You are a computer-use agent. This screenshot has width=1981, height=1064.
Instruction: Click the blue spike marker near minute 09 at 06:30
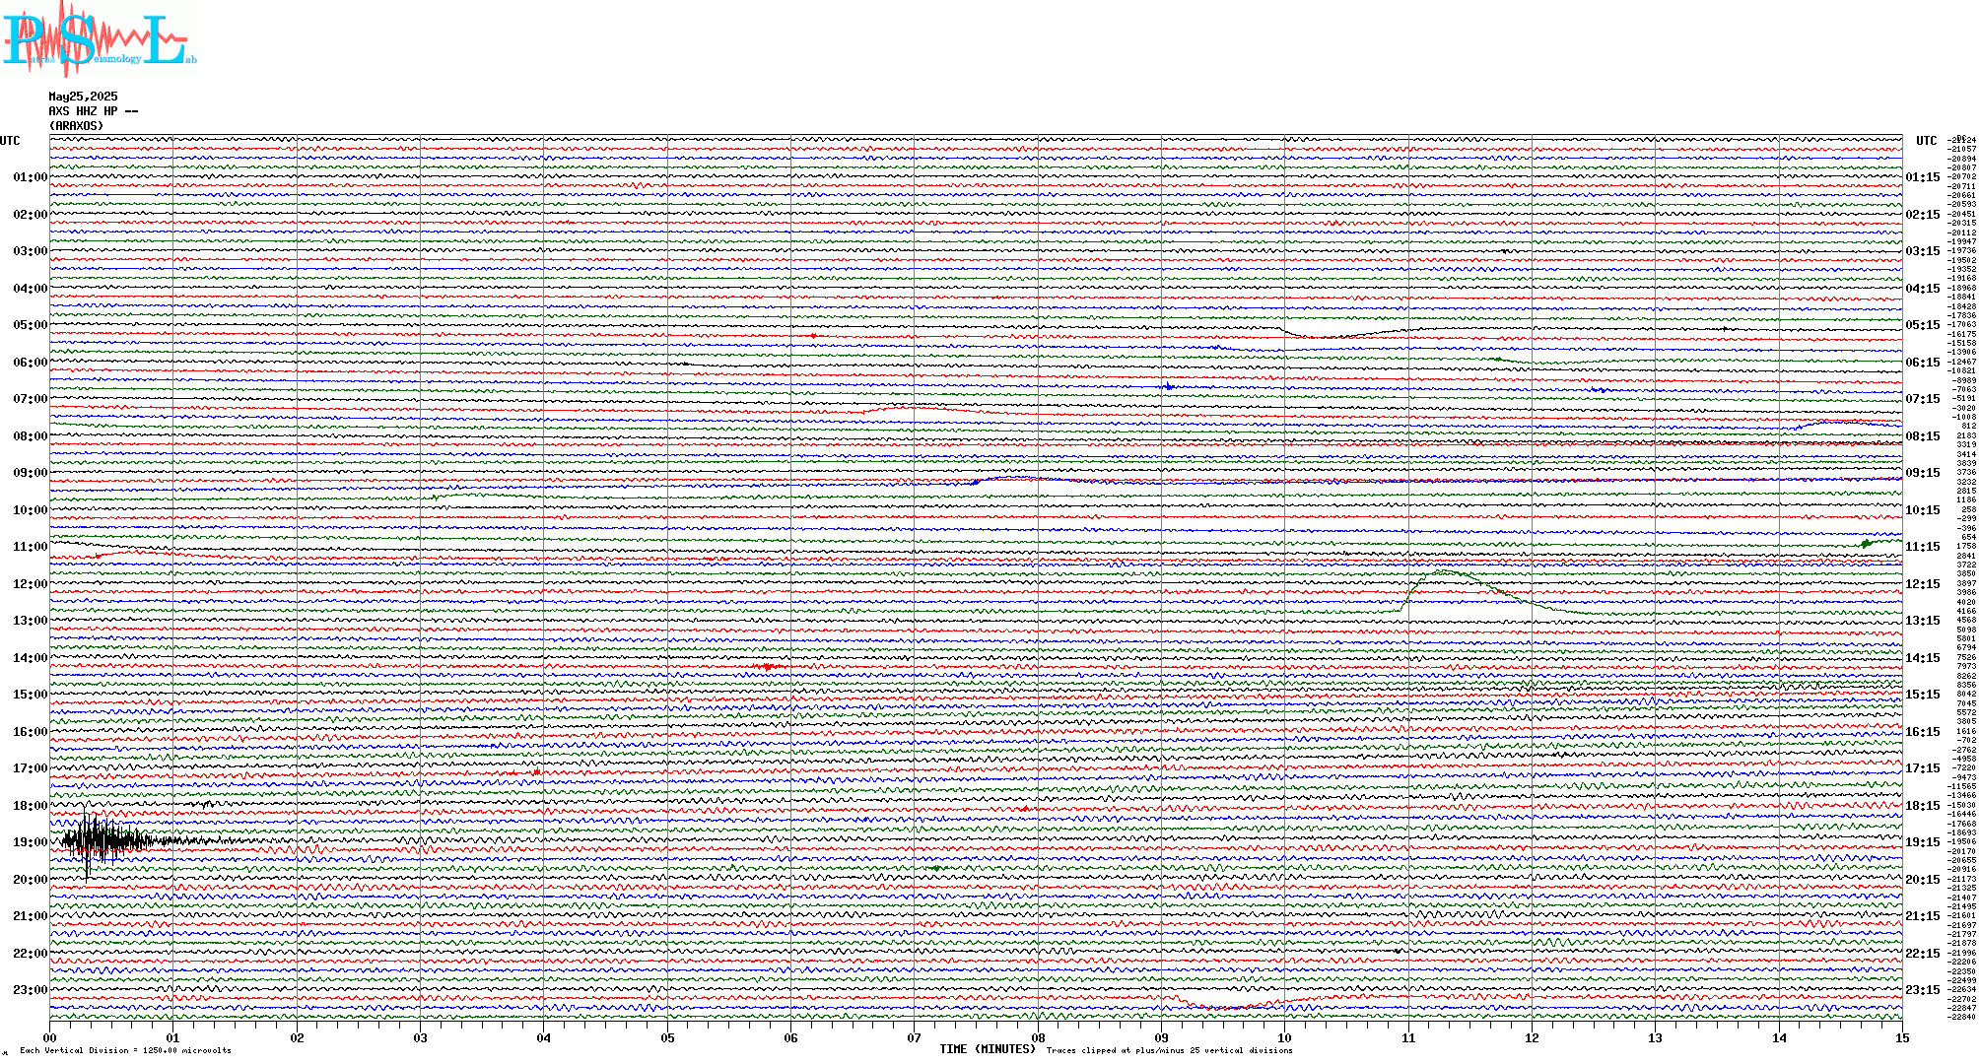1168,386
